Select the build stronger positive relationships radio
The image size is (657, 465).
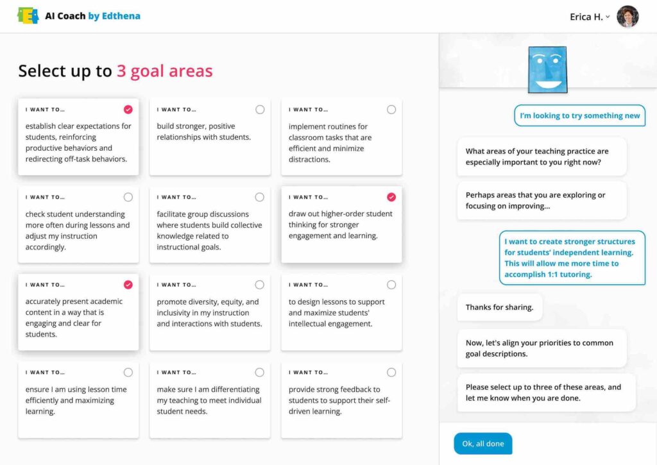click(260, 110)
